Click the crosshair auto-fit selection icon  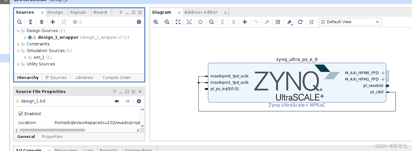click(200, 22)
